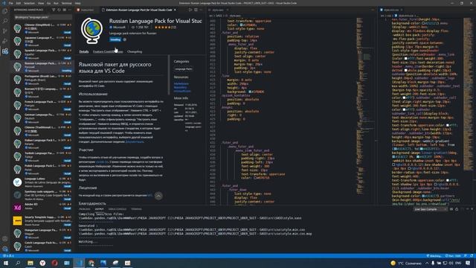This screenshot has width=476, height=268.
Task: Open the Search view in activity bar
Action: click(5, 21)
